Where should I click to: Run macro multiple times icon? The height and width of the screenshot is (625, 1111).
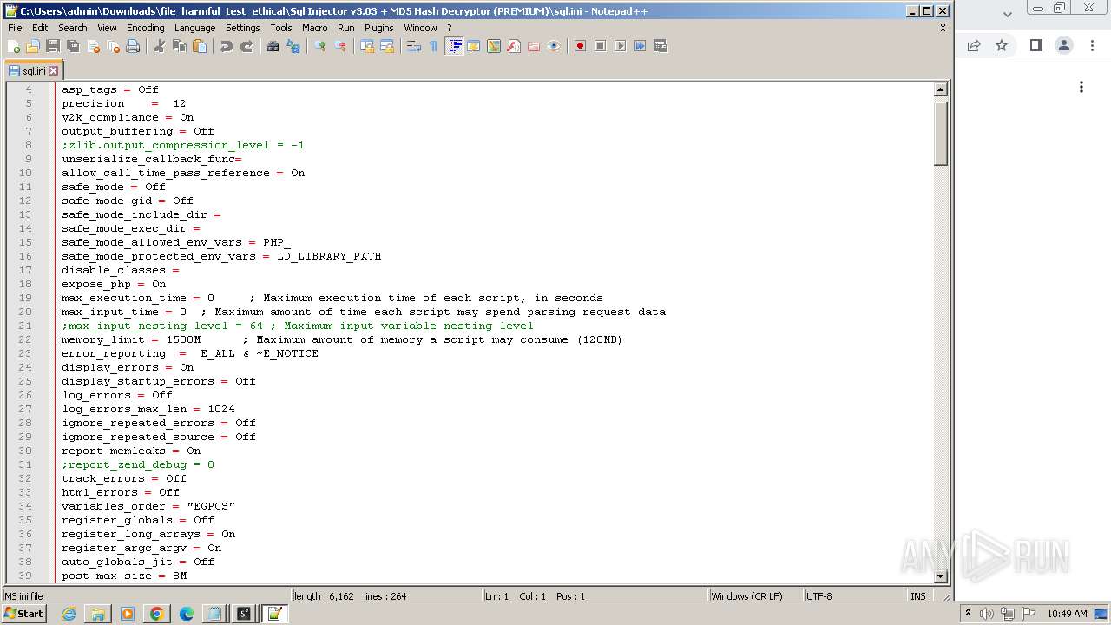coord(641,46)
